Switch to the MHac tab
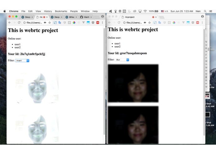 tap(71, 17)
